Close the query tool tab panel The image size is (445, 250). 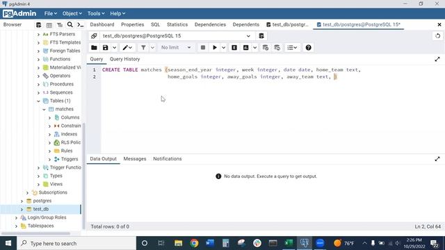pos(439,25)
